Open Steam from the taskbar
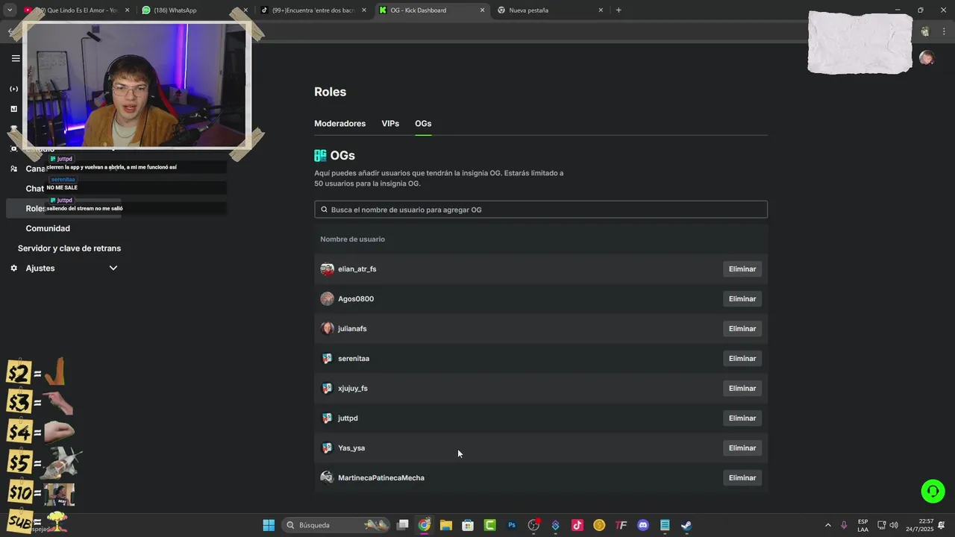Image resolution: width=955 pixels, height=537 pixels. pyautogui.click(x=686, y=525)
